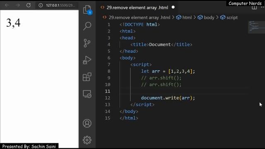Open the Accounts menu icon
The image size is (265, 149).
coord(87,123)
